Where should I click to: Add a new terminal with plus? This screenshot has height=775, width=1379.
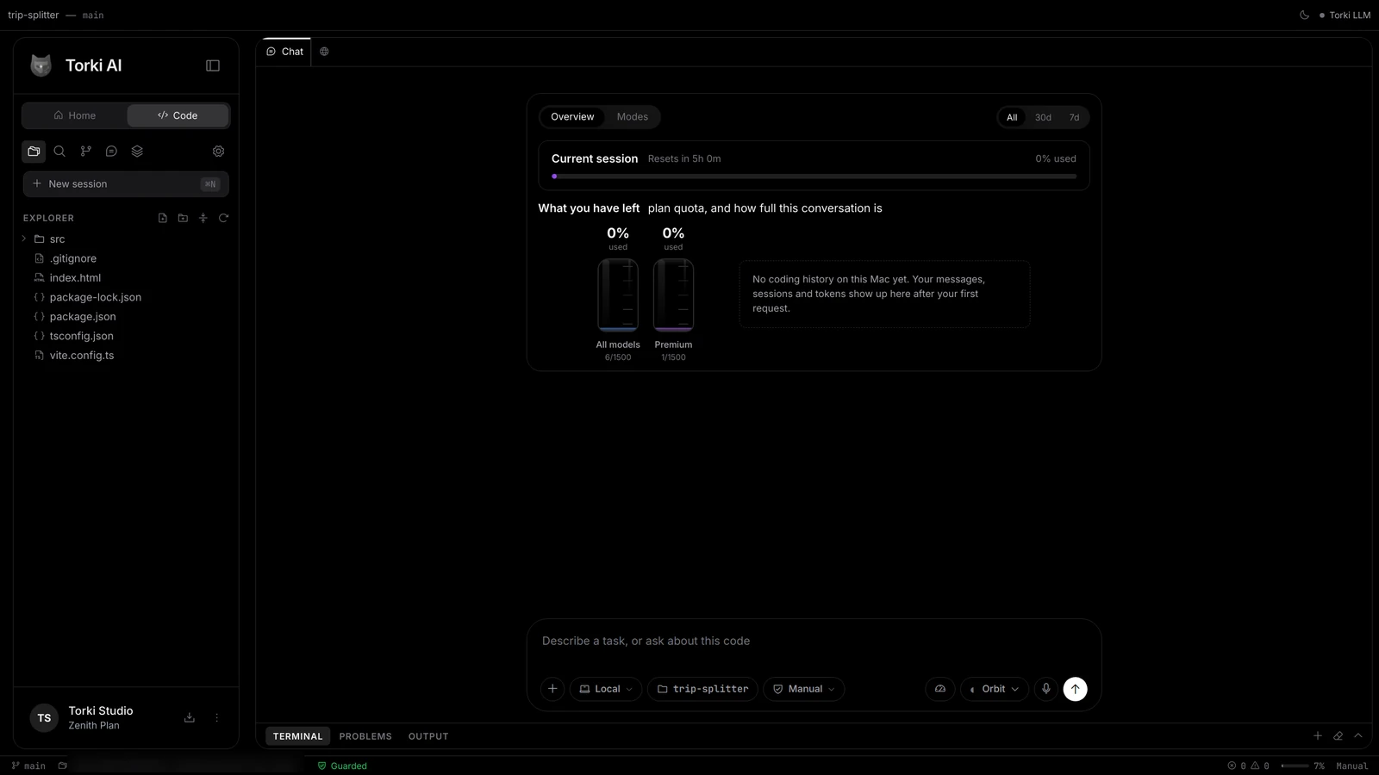tap(1317, 735)
